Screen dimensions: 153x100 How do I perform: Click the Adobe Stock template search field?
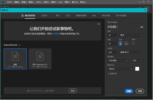(49, 91)
